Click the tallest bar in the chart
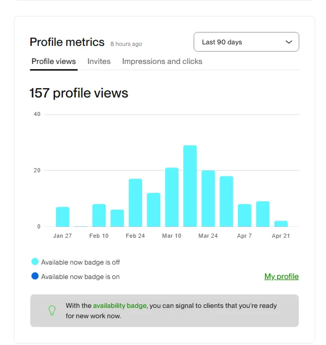The width and height of the screenshot is (326, 345). pyautogui.click(x=190, y=186)
